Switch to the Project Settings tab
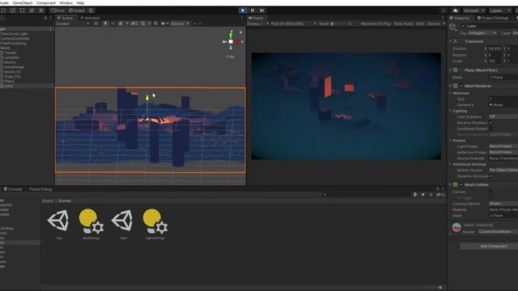Screen dimensions: 518x291 point(492,18)
